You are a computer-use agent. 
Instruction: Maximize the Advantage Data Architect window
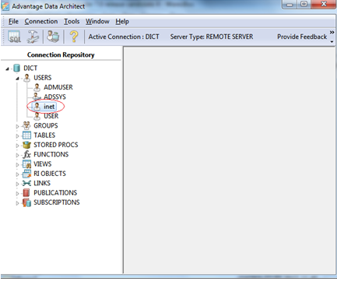(304, 5)
